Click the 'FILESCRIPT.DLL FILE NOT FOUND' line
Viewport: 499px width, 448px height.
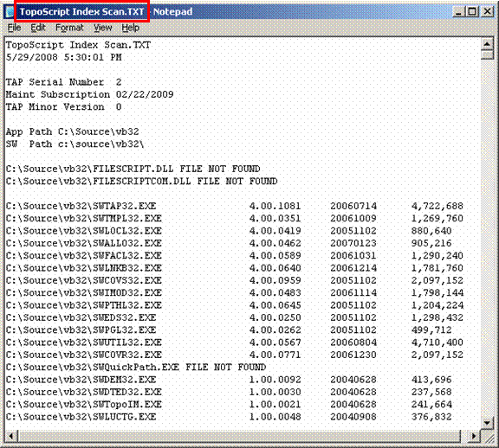133,169
